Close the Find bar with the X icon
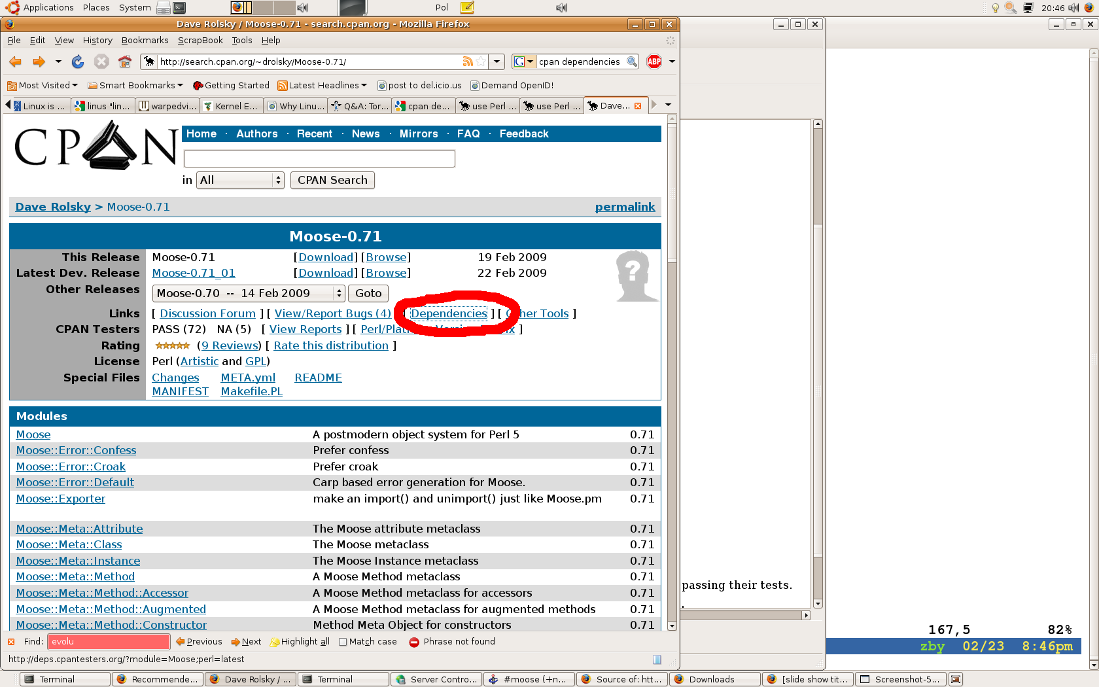Viewport: 1099px width, 687px height. [x=11, y=642]
